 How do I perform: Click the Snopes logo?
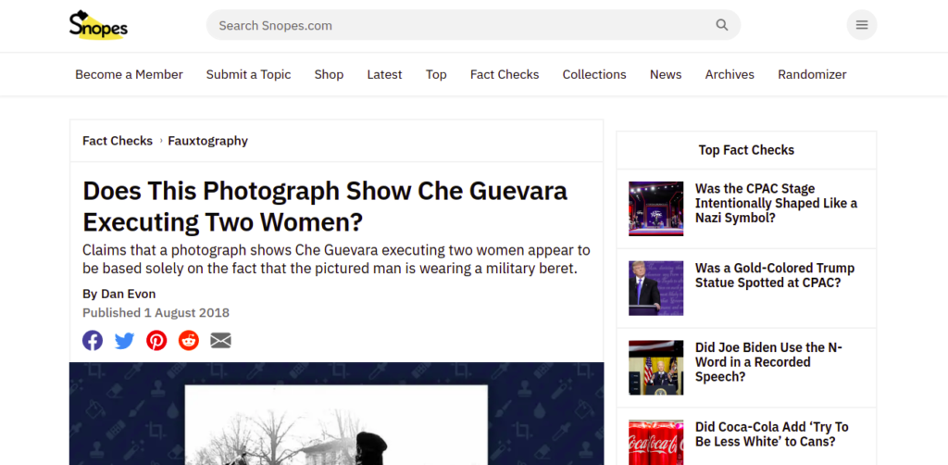[98, 25]
